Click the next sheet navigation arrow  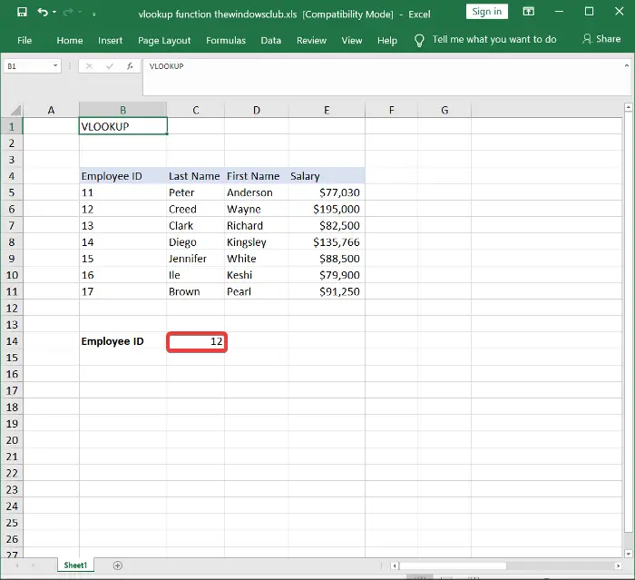click(x=34, y=565)
